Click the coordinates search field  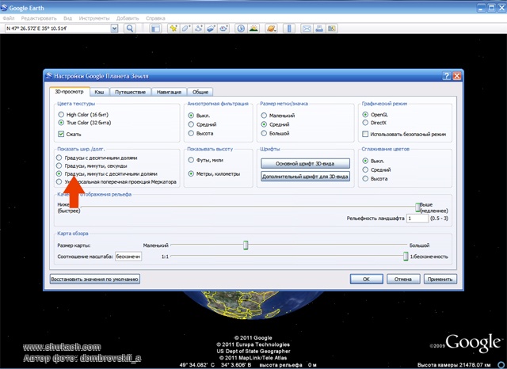(x=58, y=29)
